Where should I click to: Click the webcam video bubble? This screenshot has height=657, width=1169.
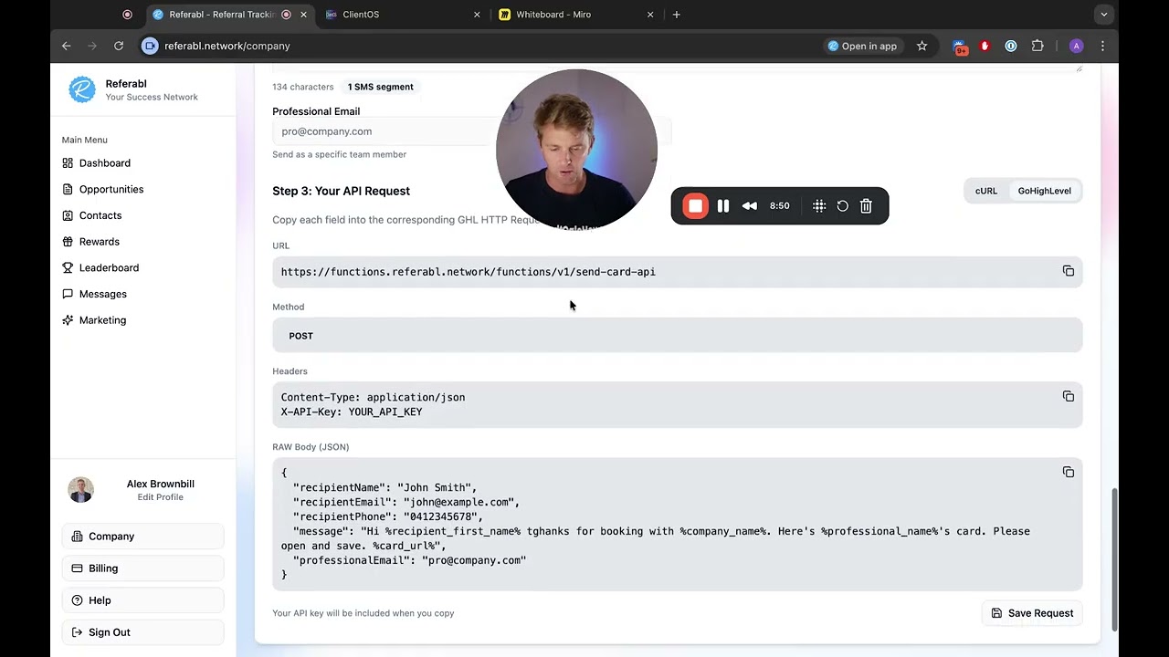pyautogui.click(x=576, y=149)
